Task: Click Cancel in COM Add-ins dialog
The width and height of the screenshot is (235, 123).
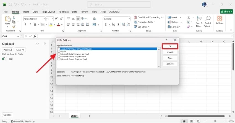Action: pos(170,52)
